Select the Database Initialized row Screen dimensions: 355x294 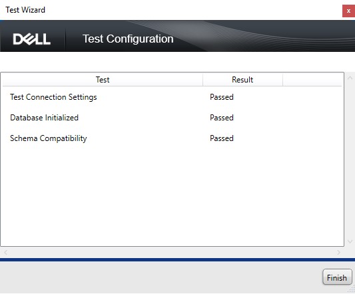coord(172,118)
